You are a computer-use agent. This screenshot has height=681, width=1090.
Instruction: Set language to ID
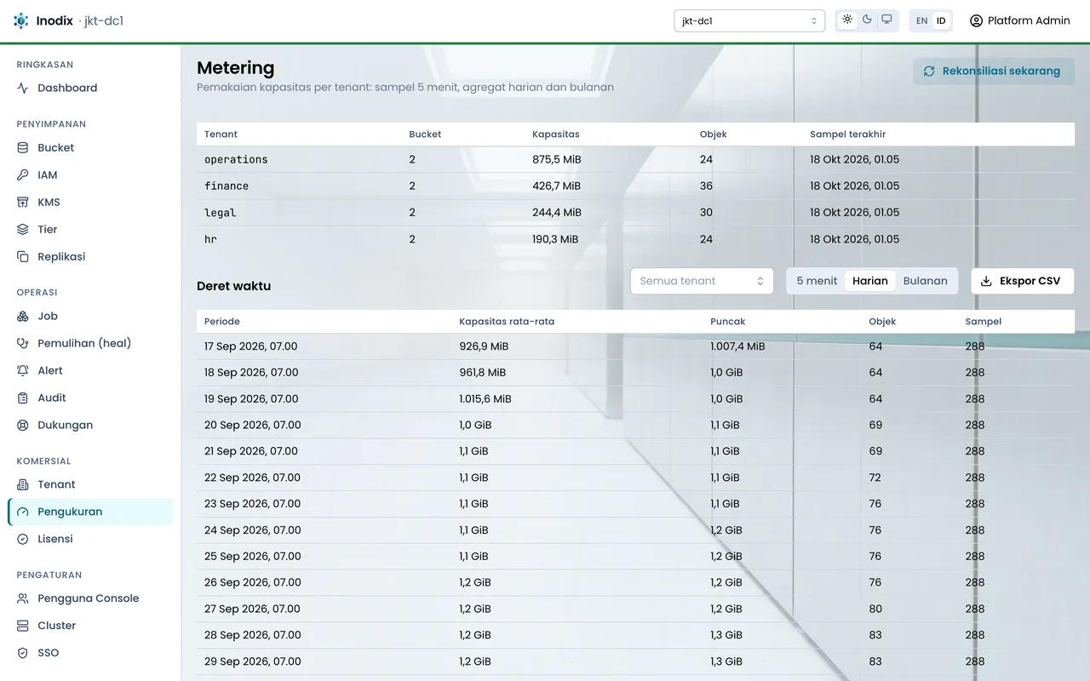[x=941, y=20]
